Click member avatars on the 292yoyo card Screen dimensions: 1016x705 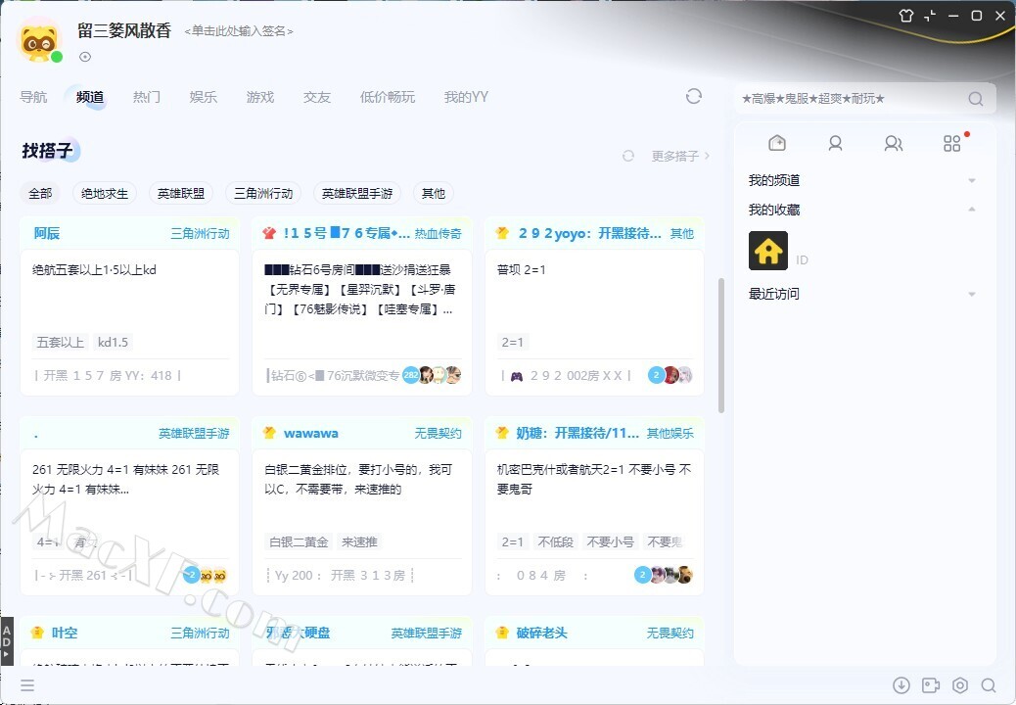[x=670, y=374]
